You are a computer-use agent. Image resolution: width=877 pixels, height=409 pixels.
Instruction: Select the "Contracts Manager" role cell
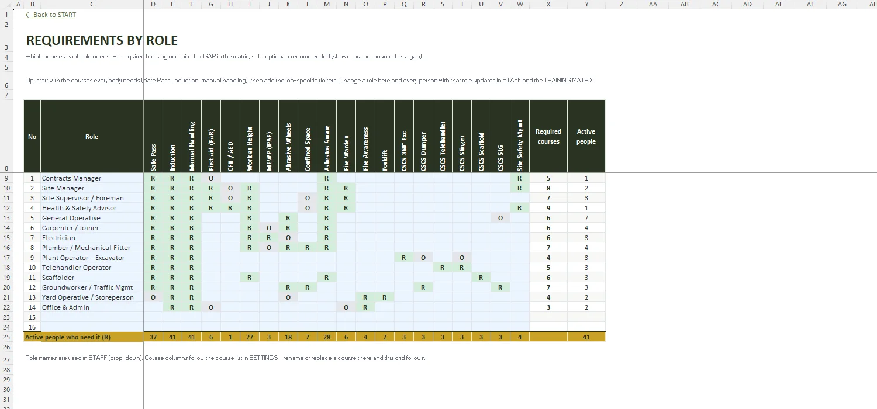(92, 178)
